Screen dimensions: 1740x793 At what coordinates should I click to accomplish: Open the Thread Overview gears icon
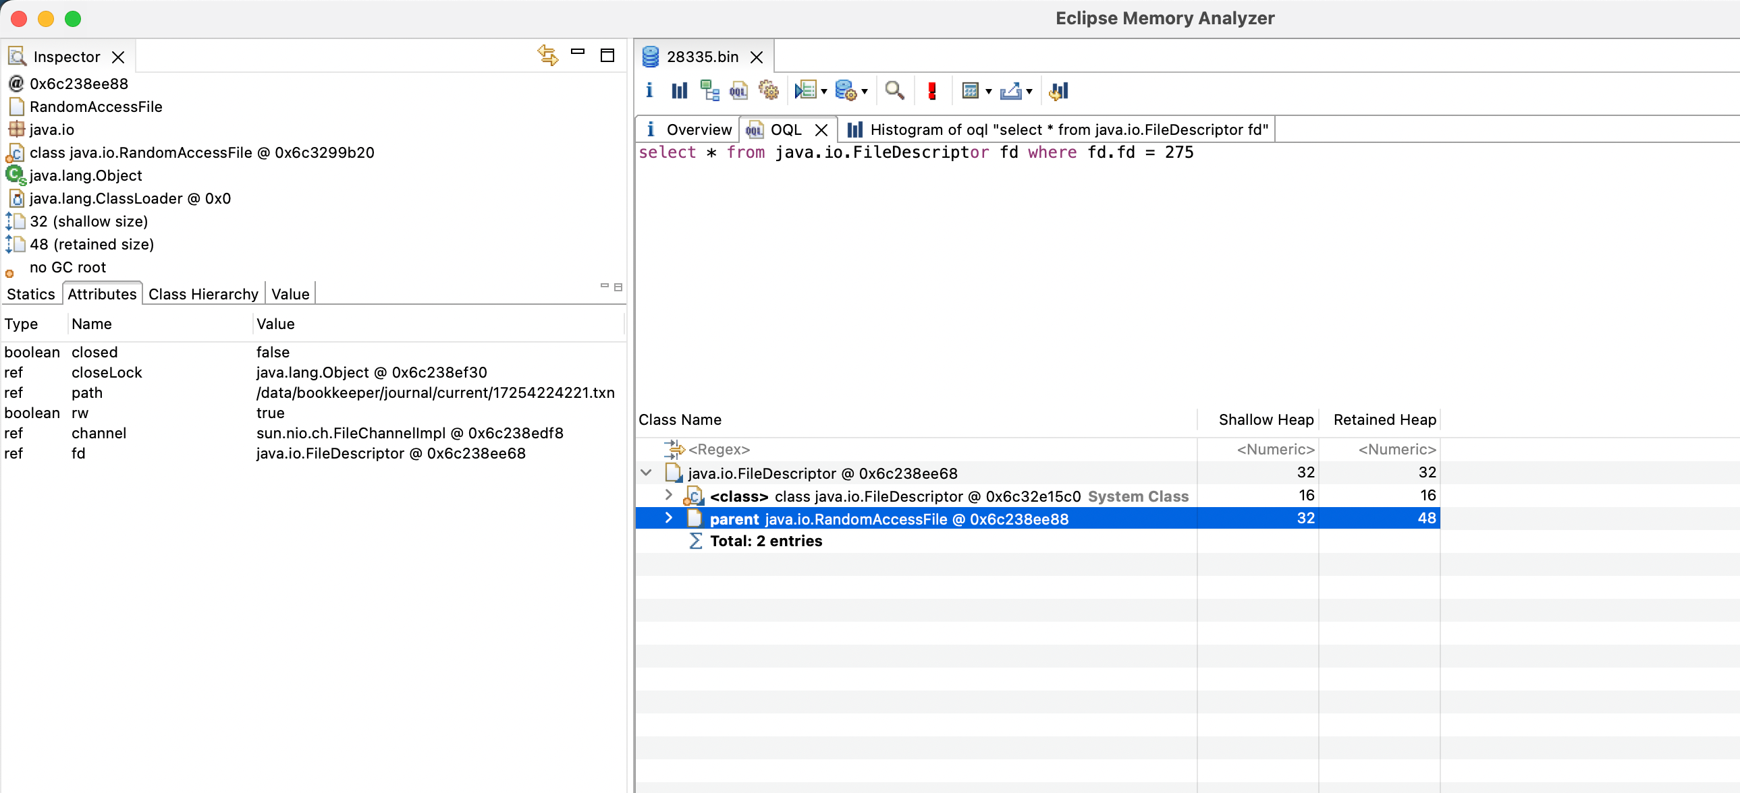click(768, 90)
